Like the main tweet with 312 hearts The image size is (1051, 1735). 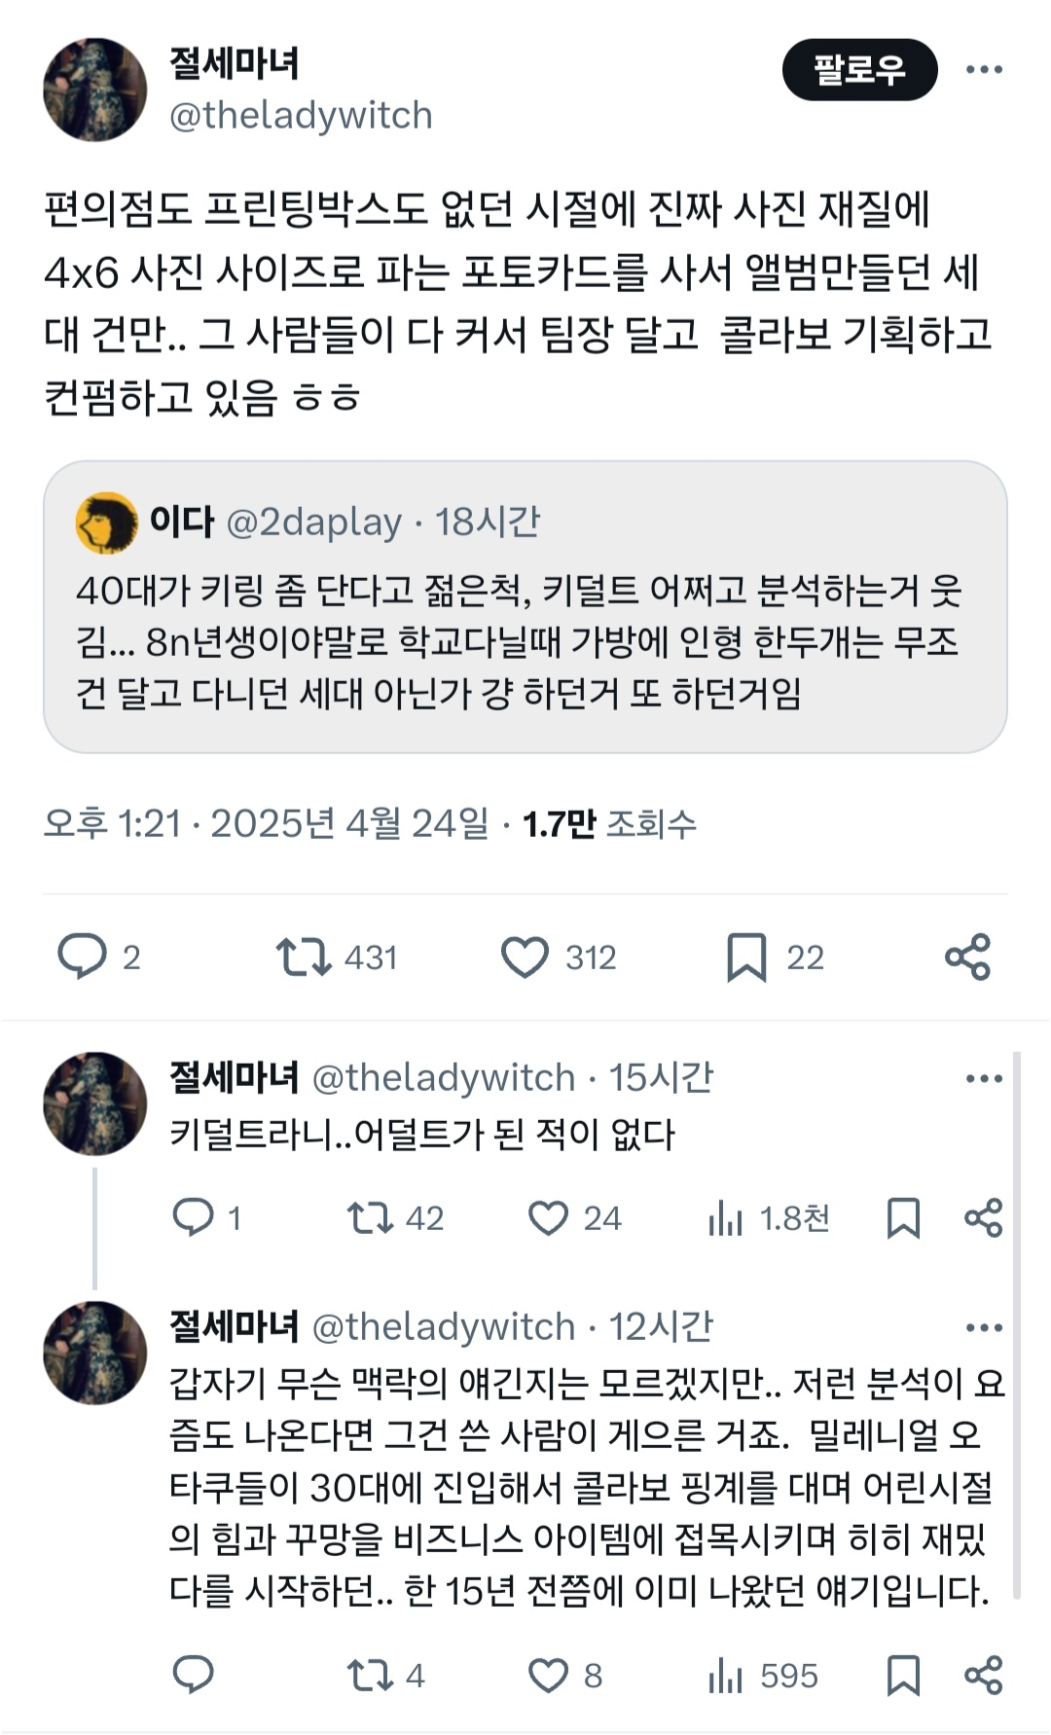525,957
